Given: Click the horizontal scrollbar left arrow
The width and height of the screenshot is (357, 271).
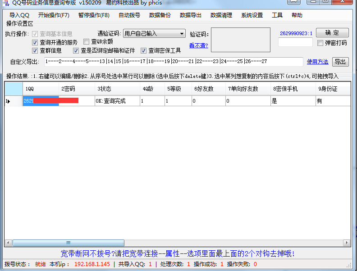Looking at the screenshot, I should (x=8, y=243).
